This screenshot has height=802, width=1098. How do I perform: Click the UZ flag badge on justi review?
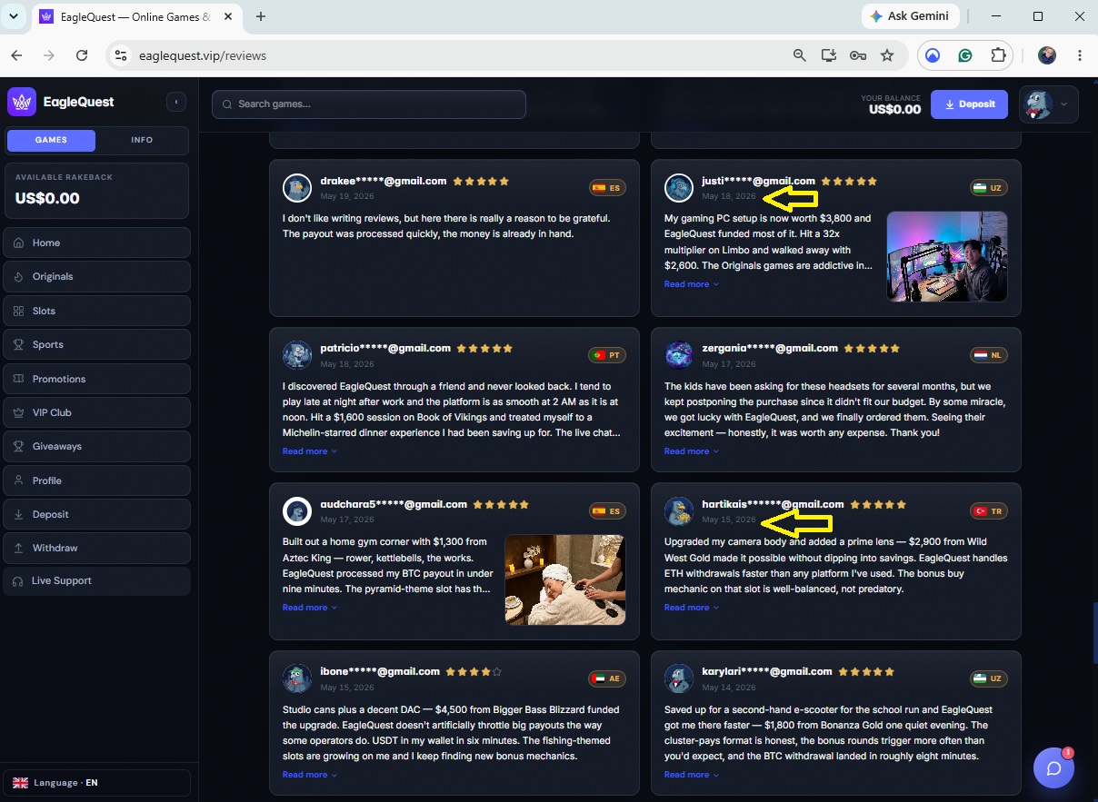989,188
